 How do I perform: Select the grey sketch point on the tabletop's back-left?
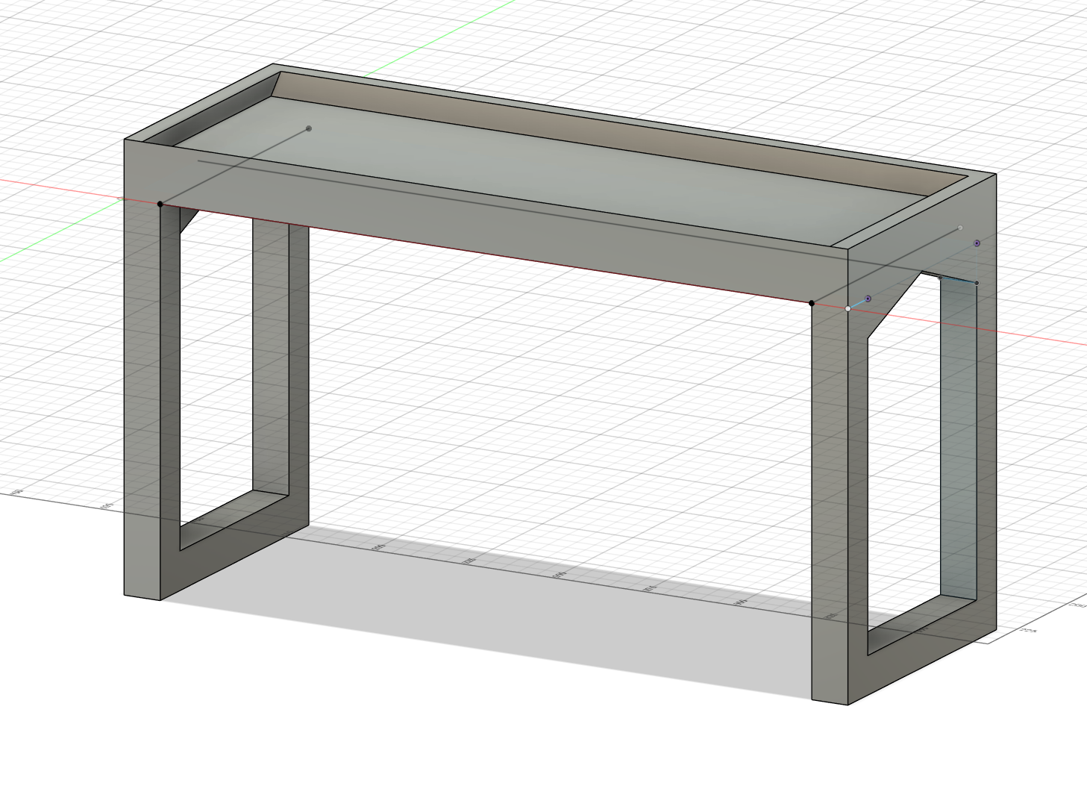pos(309,128)
